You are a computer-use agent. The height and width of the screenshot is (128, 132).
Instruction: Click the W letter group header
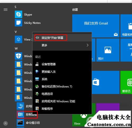click(x=16, y=49)
